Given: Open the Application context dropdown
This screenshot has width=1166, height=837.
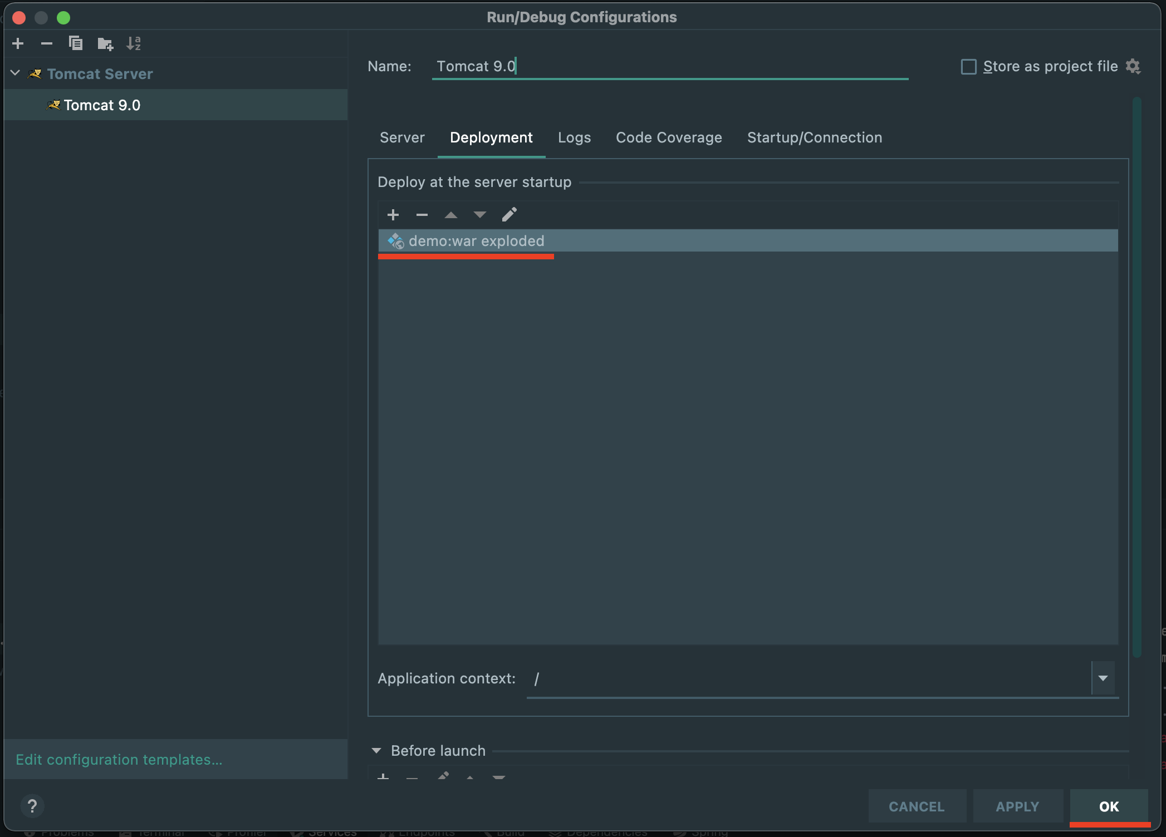Looking at the screenshot, I should coord(1103,678).
